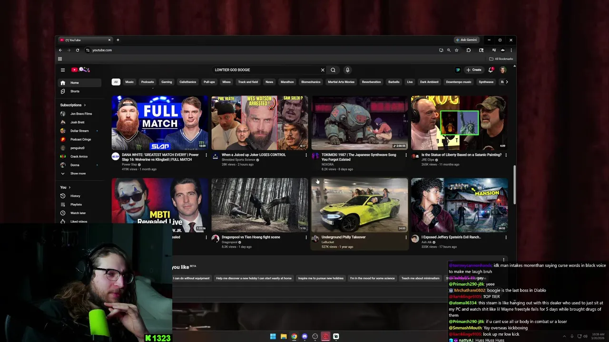Open more options for DANA WHITE video
This screenshot has height=342, width=609.
206,155
